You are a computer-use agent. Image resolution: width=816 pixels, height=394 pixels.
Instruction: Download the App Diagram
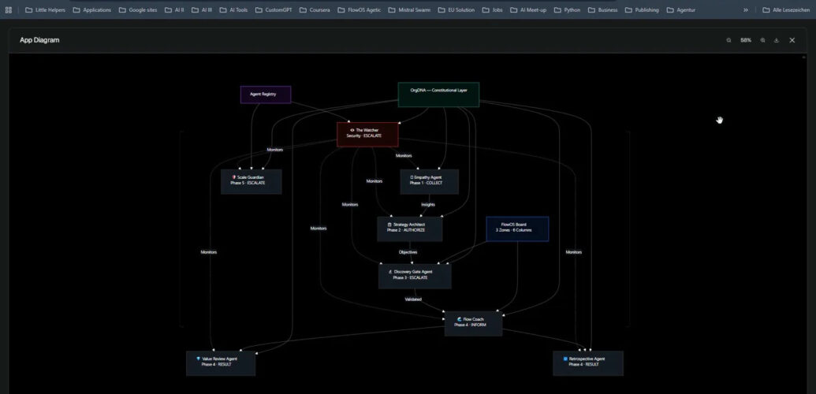point(777,40)
